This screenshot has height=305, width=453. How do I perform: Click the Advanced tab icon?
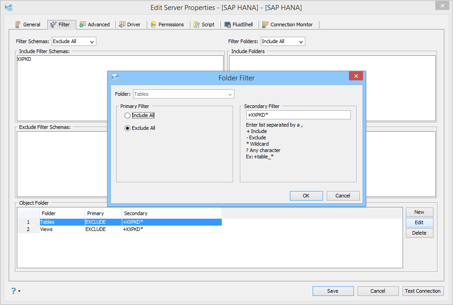[x=83, y=25]
